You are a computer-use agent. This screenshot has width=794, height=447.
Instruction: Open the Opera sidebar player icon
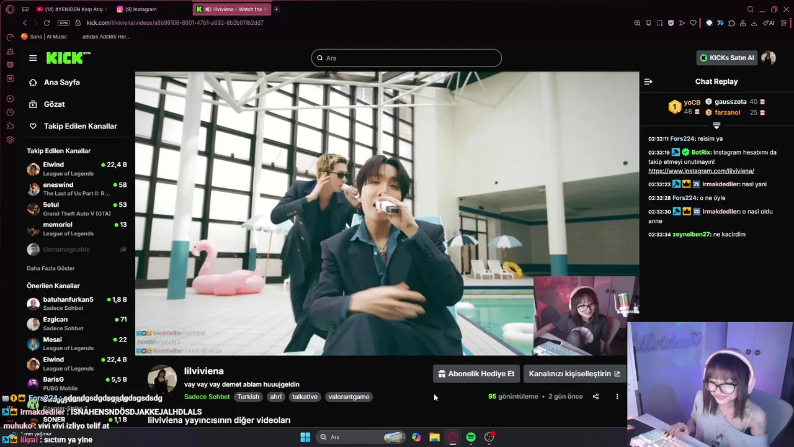coord(10,99)
